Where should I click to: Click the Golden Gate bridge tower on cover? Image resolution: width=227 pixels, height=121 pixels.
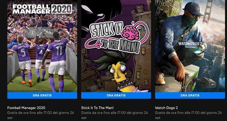[208, 11]
